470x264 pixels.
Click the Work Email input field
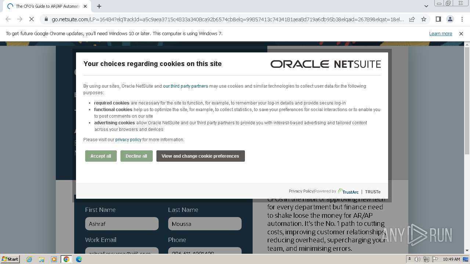tap(122, 251)
